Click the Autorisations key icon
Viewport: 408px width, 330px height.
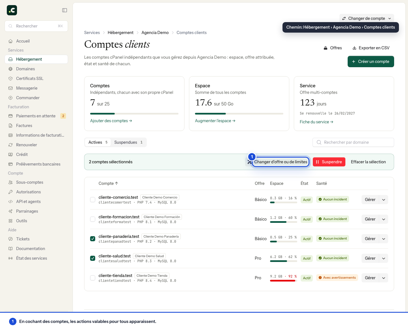[10, 192]
